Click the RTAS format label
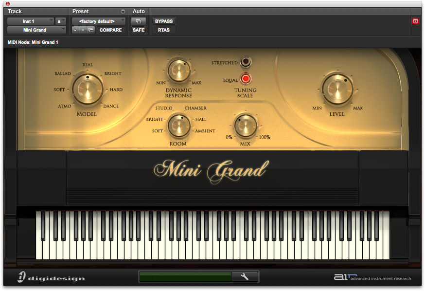This screenshot has width=425, height=291. click(x=164, y=30)
